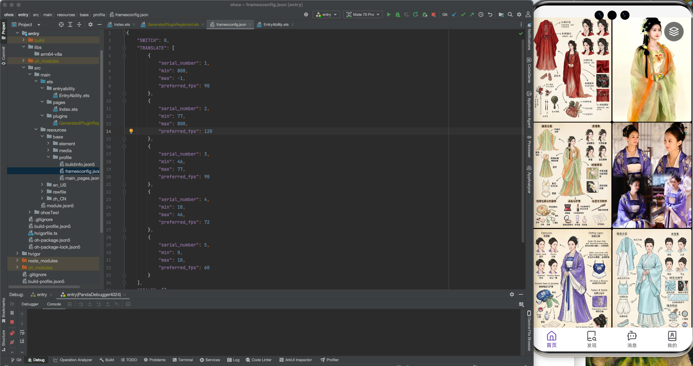Expand the ohosTest folder
The width and height of the screenshot is (693, 366).
pyautogui.click(x=30, y=212)
